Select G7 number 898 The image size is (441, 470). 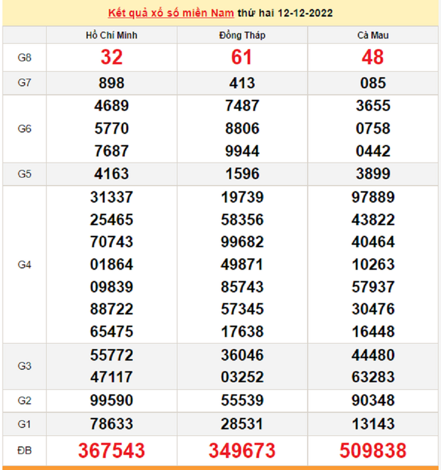[x=111, y=83]
